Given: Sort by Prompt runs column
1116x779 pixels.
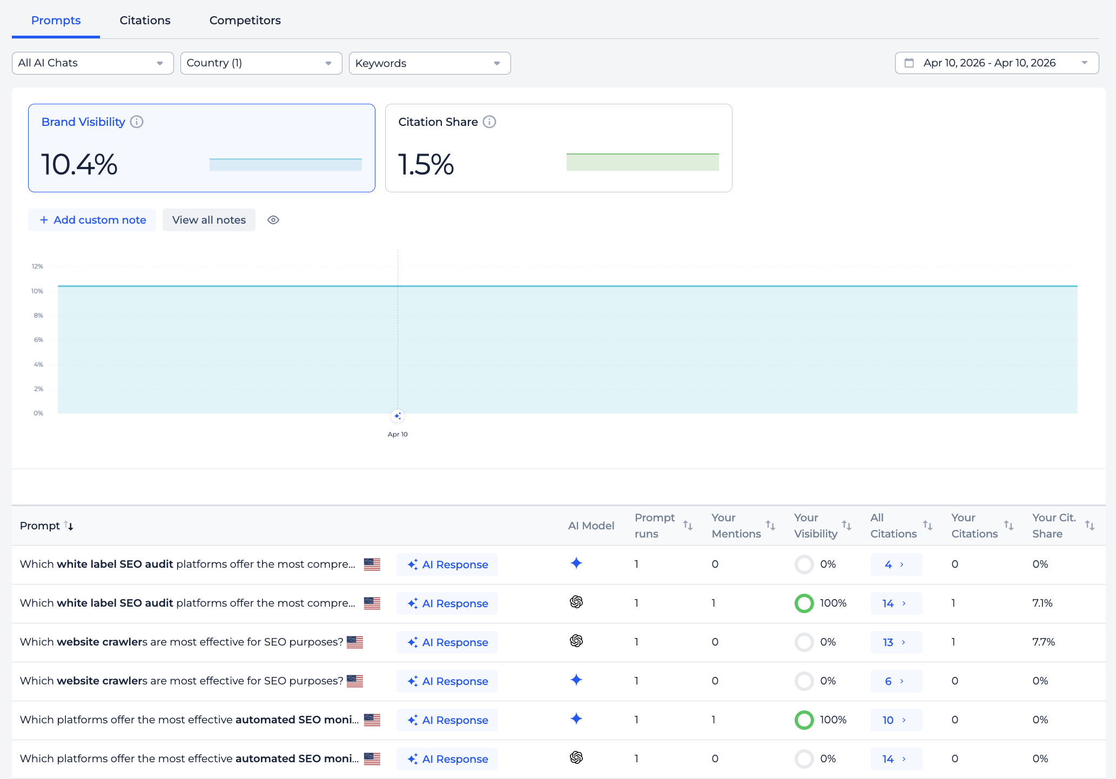Looking at the screenshot, I should pyautogui.click(x=688, y=526).
